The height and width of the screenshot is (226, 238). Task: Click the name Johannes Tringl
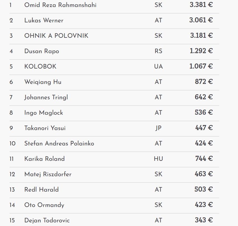(x=46, y=97)
